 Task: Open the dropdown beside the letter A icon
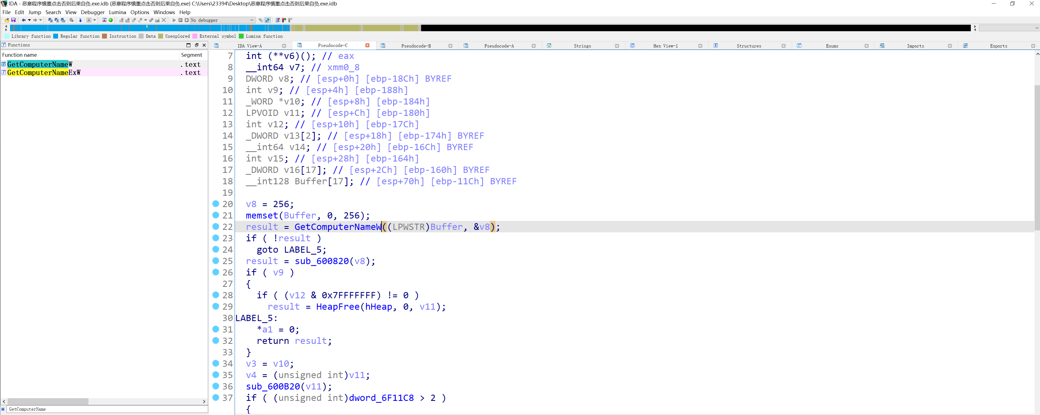pyautogui.click(x=94, y=20)
